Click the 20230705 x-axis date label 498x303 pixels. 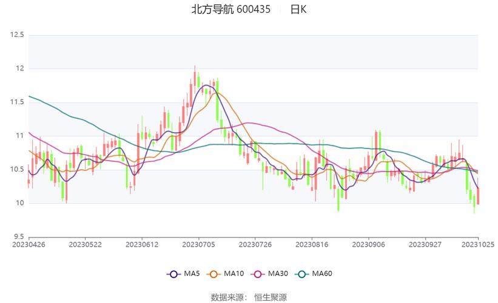[198, 245]
